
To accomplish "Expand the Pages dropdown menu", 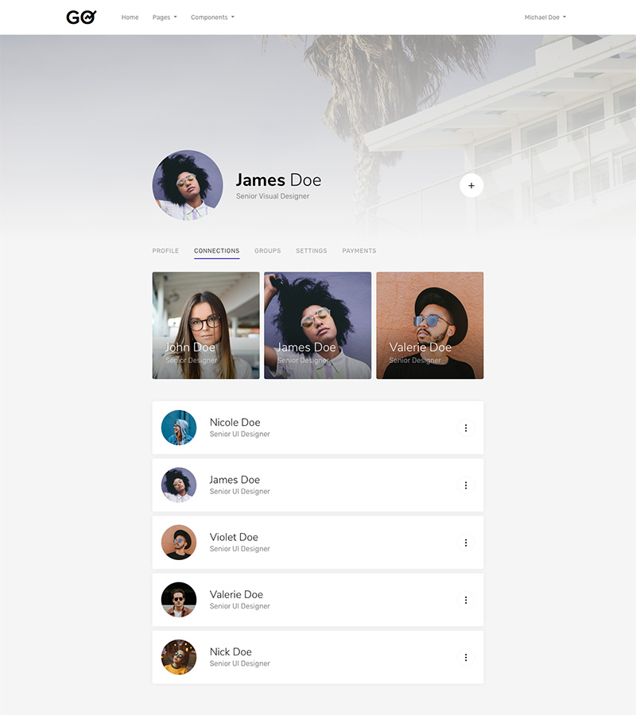I will click(x=165, y=17).
